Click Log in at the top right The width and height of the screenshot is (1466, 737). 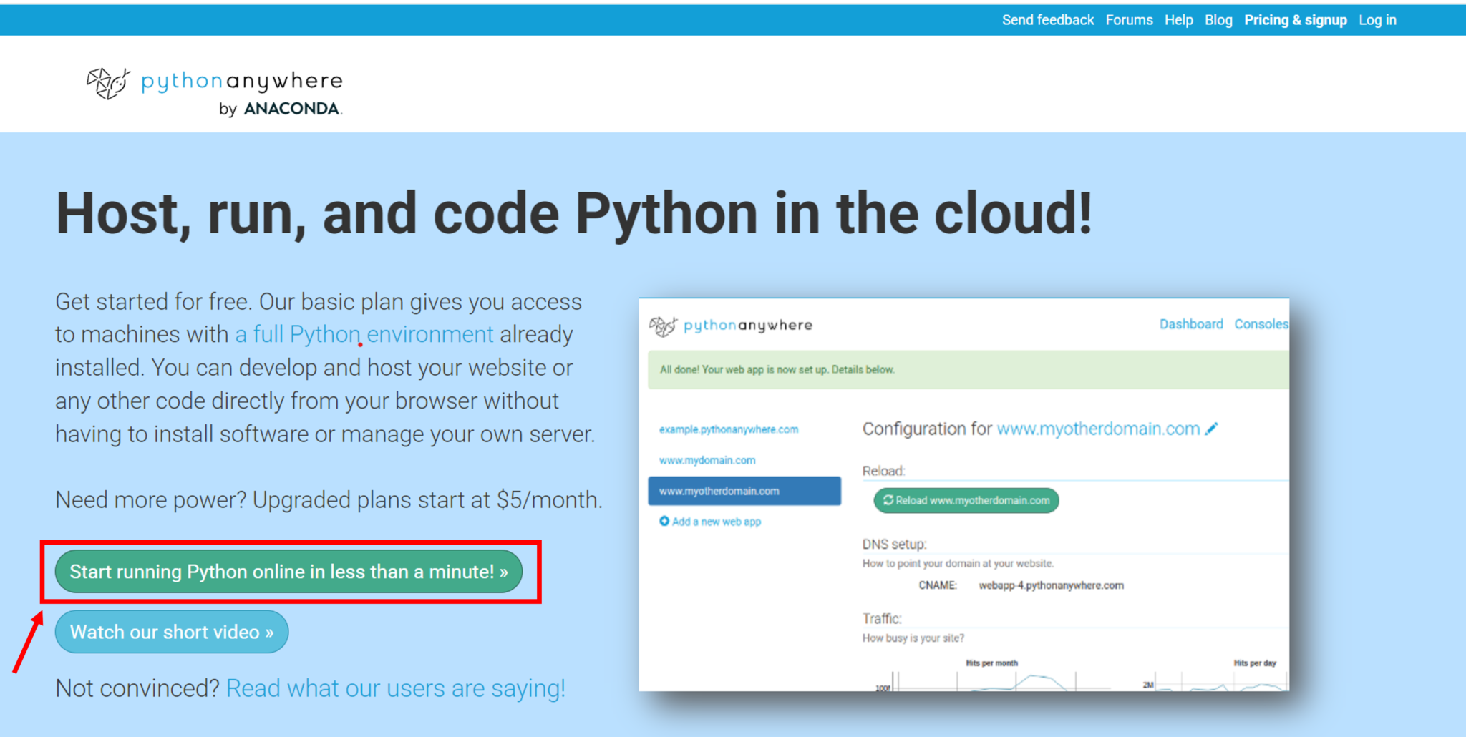[x=1377, y=19]
